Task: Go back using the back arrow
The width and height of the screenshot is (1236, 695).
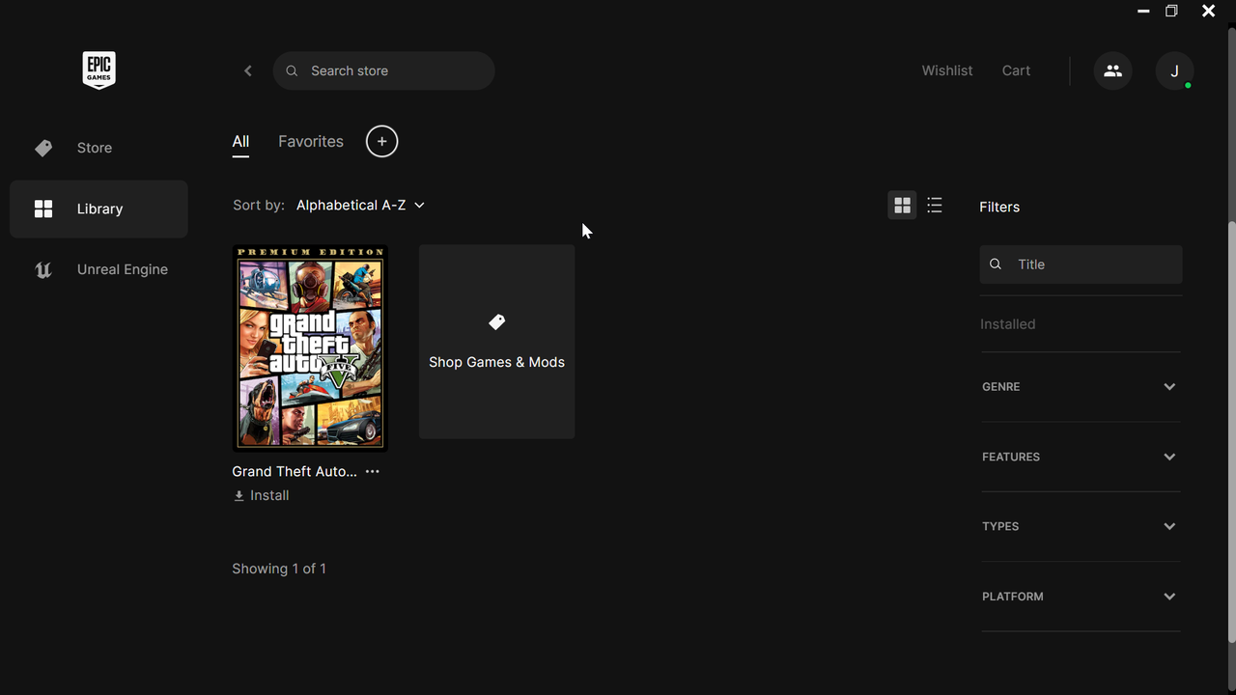Action: pos(248,70)
